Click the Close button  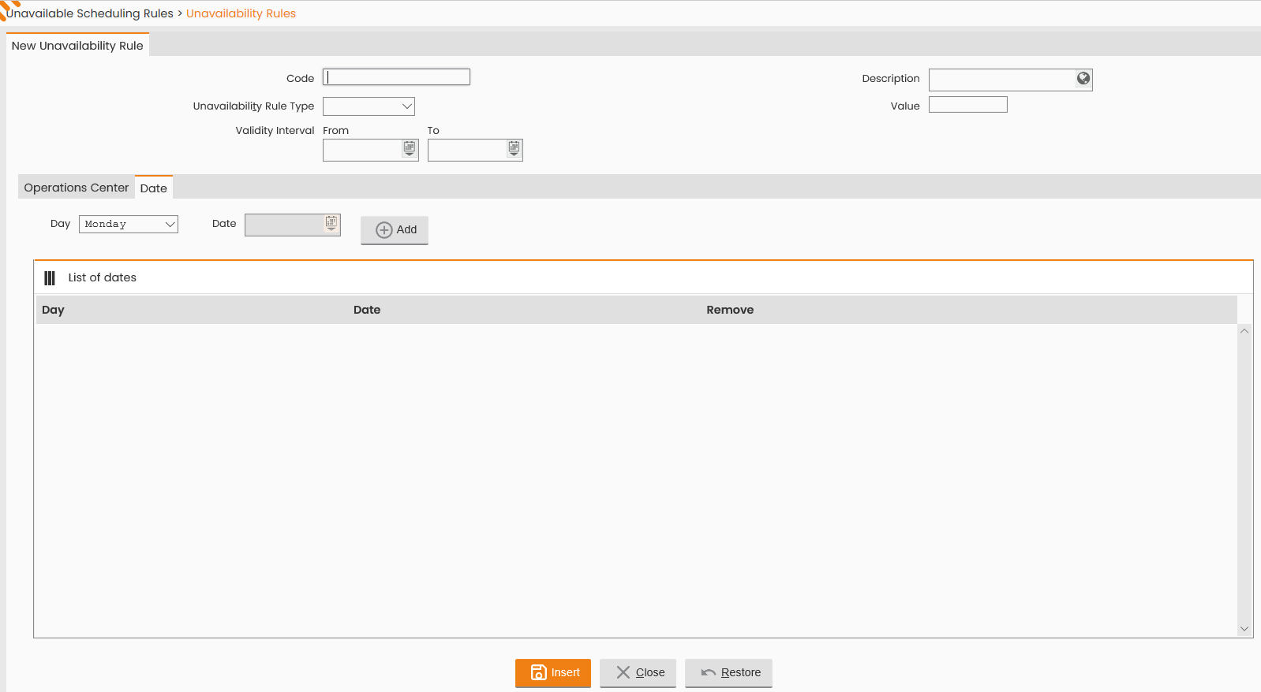(x=638, y=673)
